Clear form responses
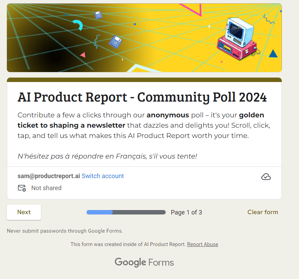 click(263, 212)
